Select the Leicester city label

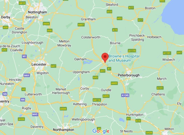[x=39, y=64]
